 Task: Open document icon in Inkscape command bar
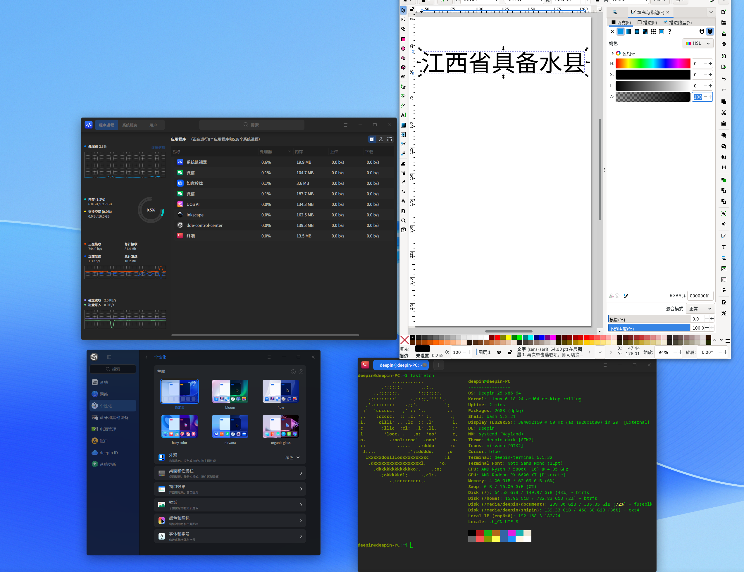coord(724,23)
